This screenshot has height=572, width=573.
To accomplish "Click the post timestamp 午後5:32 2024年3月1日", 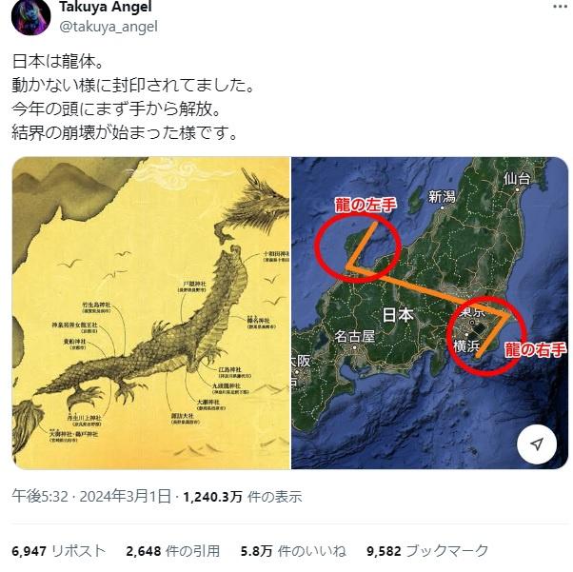I will click(91, 497).
